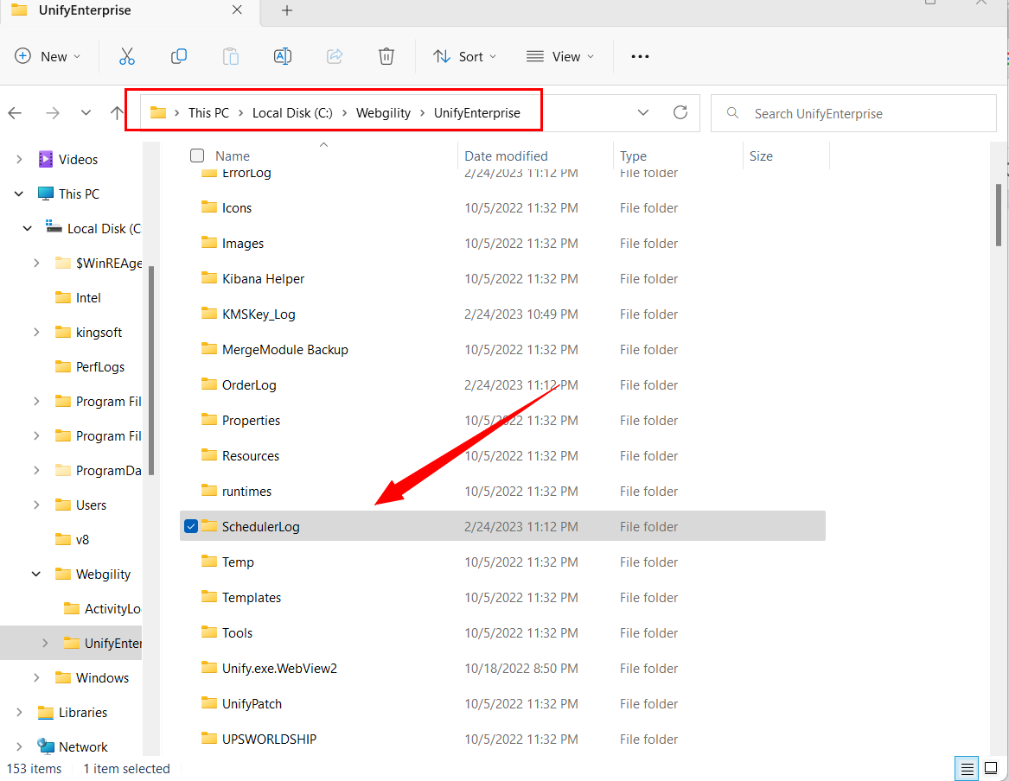
Task: Click the search magnifier icon
Action: 732,113
